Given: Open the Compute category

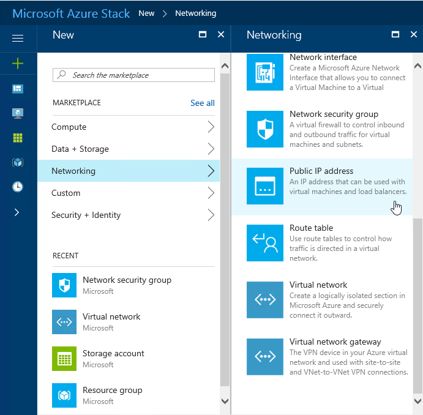Looking at the screenshot, I should click(129, 127).
